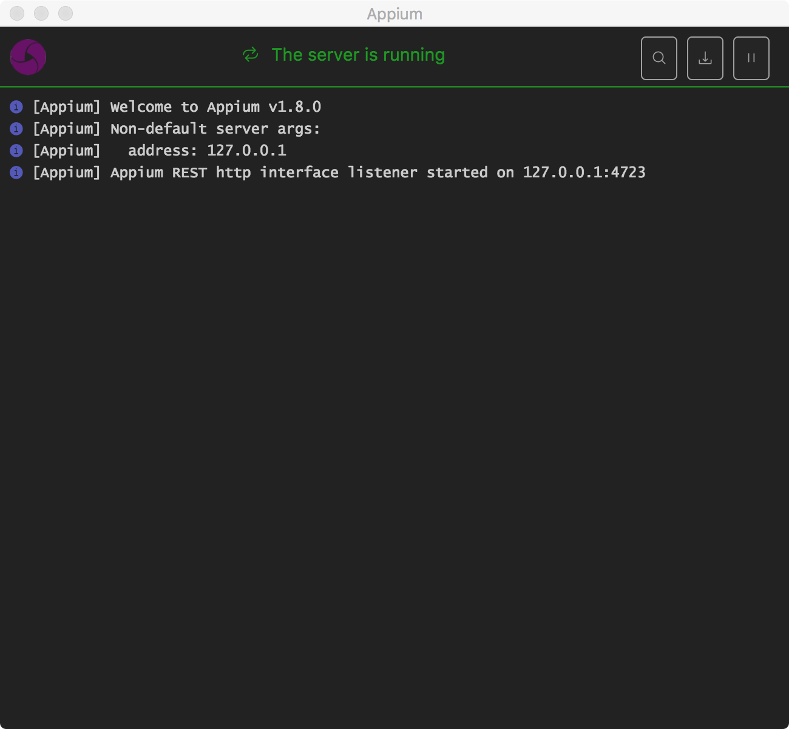Download raw logs with the download icon
Screen dimensions: 789x729
click(705, 58)
